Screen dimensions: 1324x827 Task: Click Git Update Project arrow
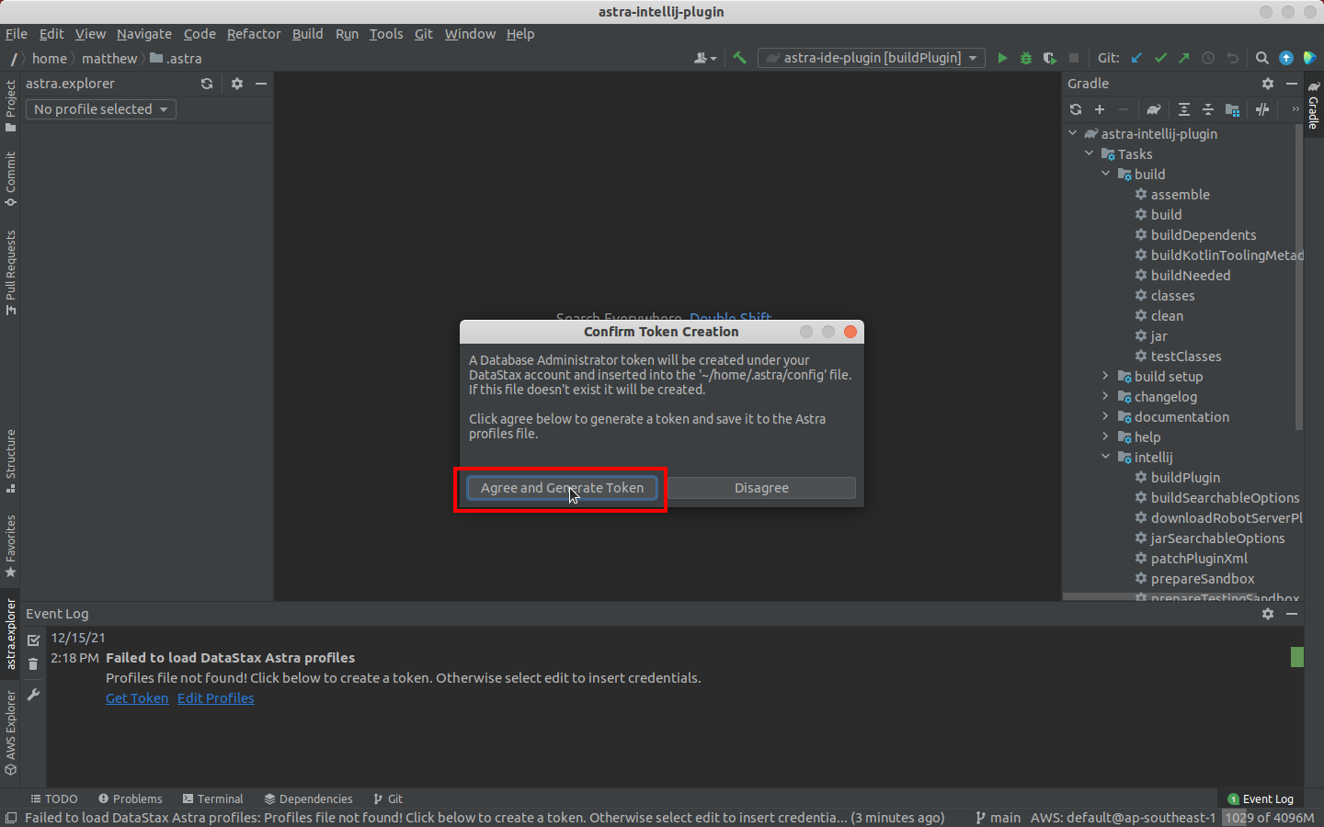(1136, 58)
